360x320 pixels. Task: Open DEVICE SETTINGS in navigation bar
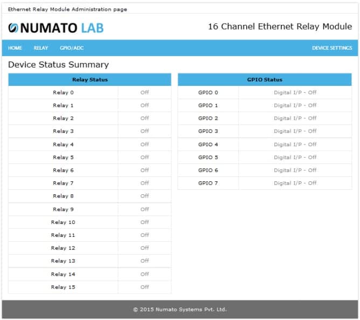coord(332,48)
